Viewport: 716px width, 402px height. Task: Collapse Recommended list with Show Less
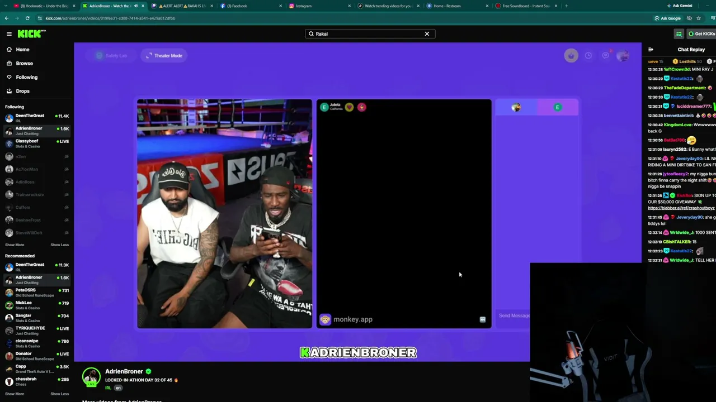coord(60,394)
